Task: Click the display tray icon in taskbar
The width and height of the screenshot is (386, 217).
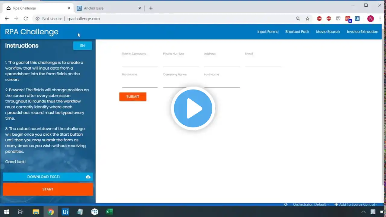Action: (373, 212)
